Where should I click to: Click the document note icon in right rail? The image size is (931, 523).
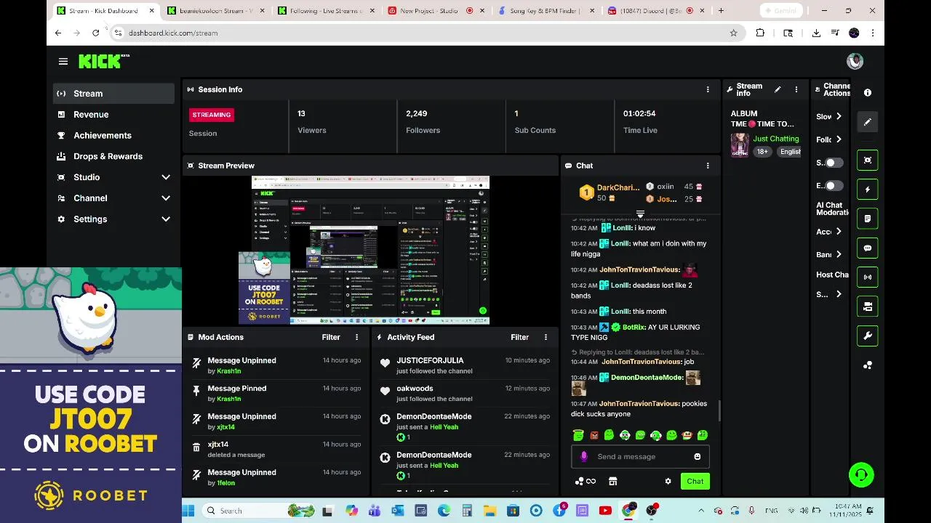point(868,219)
